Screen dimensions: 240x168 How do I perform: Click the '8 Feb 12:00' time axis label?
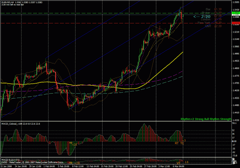78,166
